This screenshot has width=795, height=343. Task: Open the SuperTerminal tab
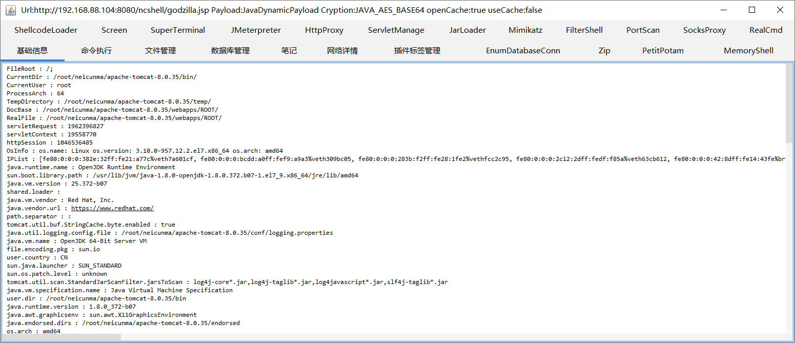tap(178, 30)
